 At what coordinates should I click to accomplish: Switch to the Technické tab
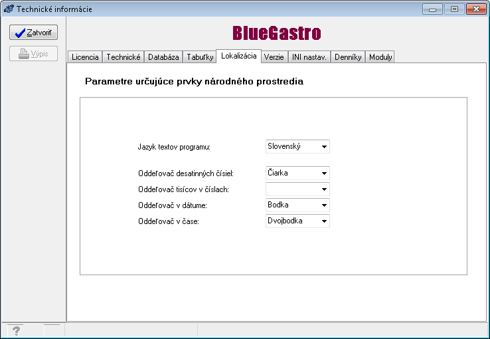point(123,57)
